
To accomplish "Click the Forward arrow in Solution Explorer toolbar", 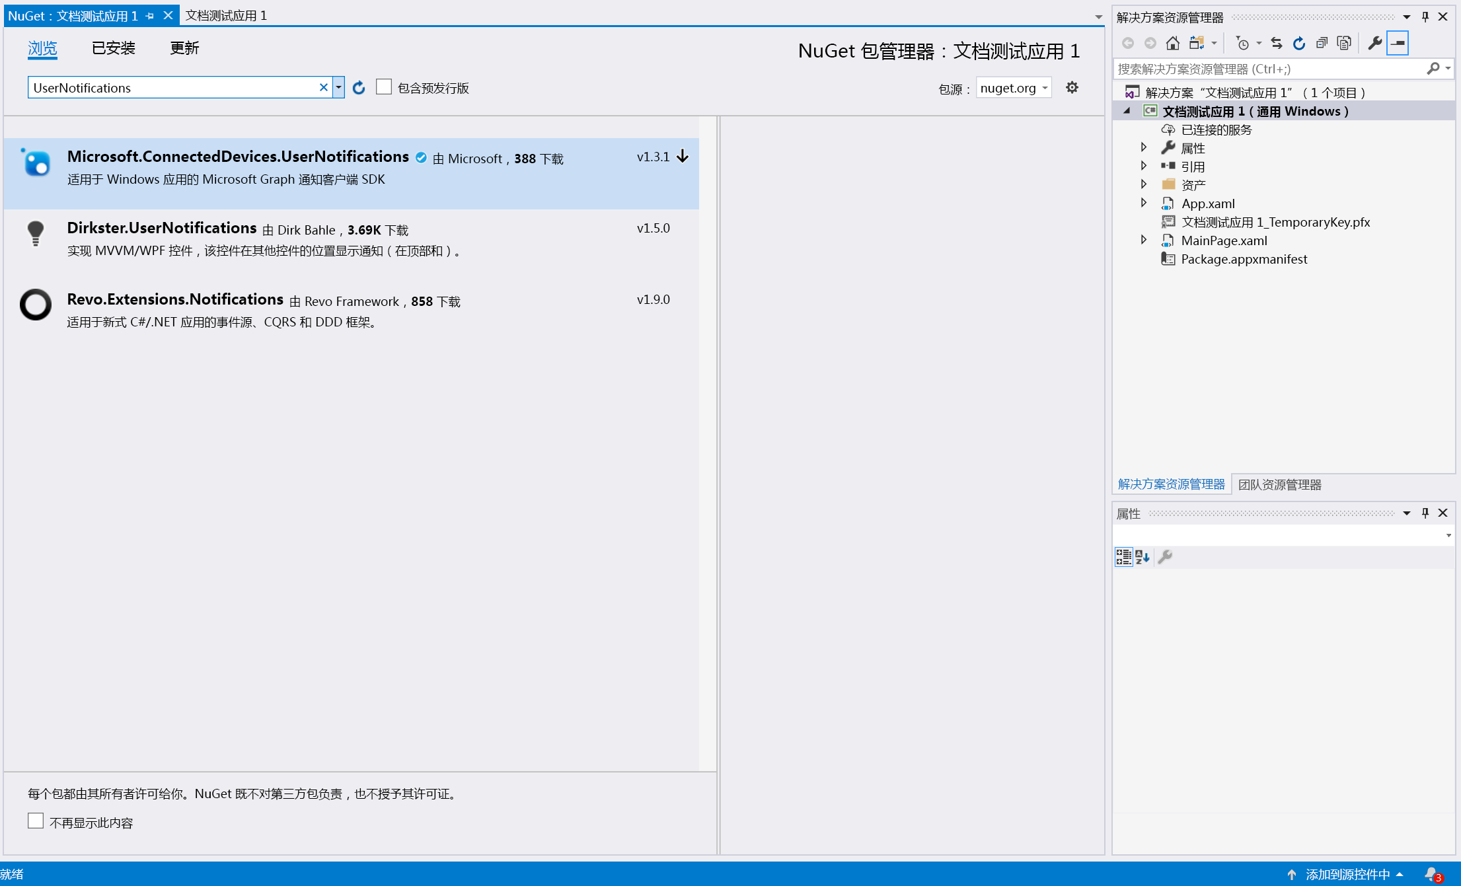I will click(1150, 43).
